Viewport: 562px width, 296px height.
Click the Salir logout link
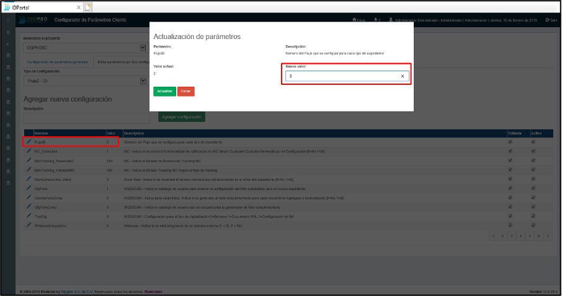point(550,20)
